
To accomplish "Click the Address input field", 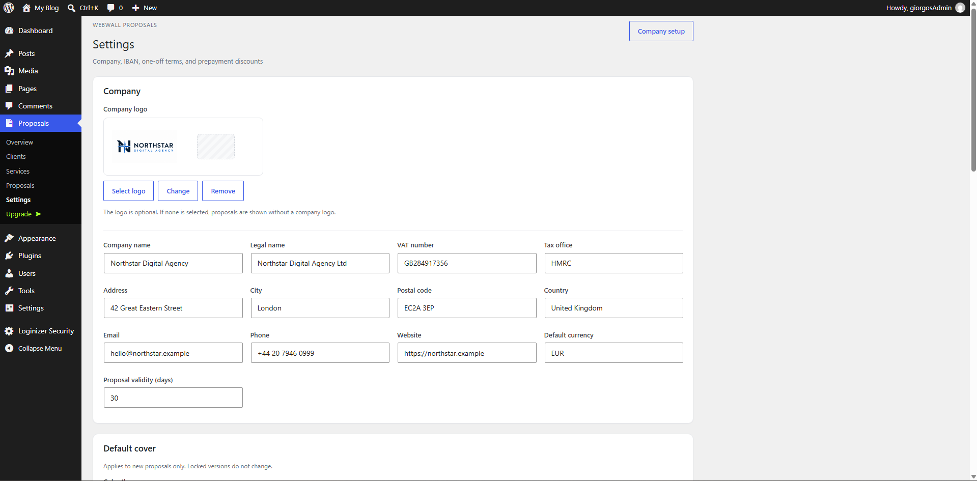I will pyautogui.click(x=173, y=308).
